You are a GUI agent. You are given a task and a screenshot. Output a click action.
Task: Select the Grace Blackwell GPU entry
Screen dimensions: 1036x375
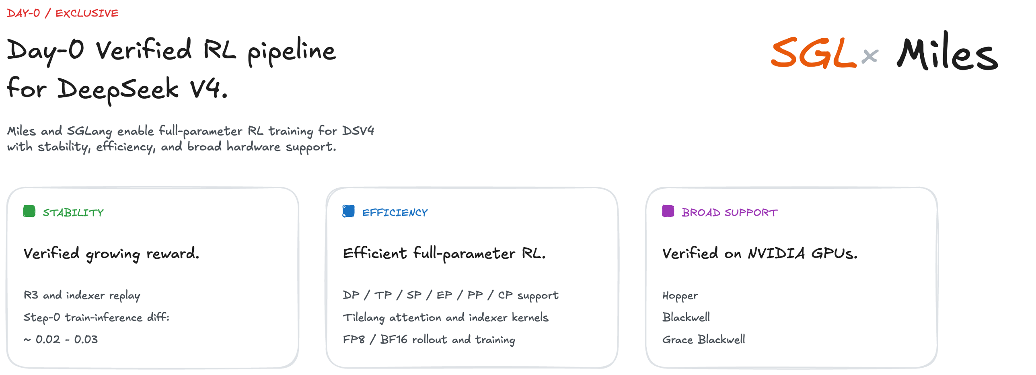(x=703, y=340)
